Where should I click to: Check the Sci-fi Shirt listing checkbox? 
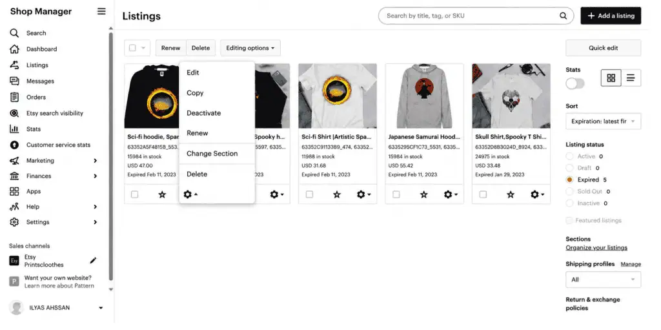point(309,194)
